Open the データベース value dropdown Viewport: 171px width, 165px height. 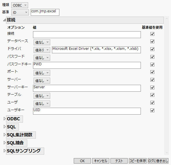tap(42, 42)
